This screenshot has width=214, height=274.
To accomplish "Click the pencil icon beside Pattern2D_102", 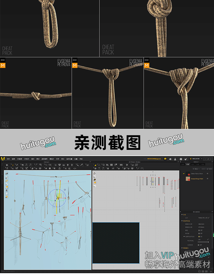I will click(x=209, y=218).
